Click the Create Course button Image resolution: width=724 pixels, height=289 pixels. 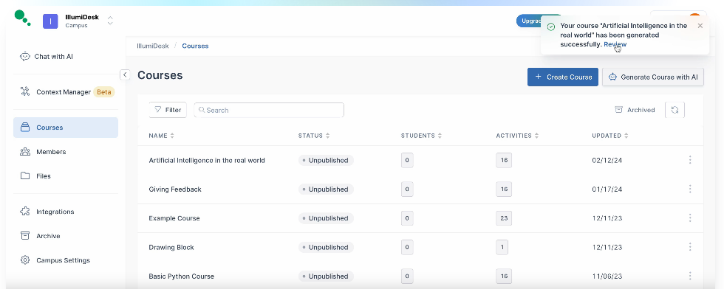point(563,77)
